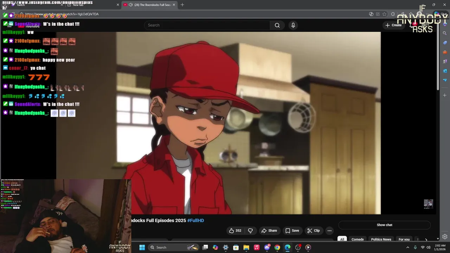Open YouTube notifications bell

413,25
